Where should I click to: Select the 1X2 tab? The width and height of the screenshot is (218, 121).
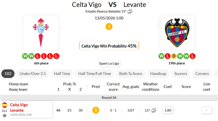(8, 74)
